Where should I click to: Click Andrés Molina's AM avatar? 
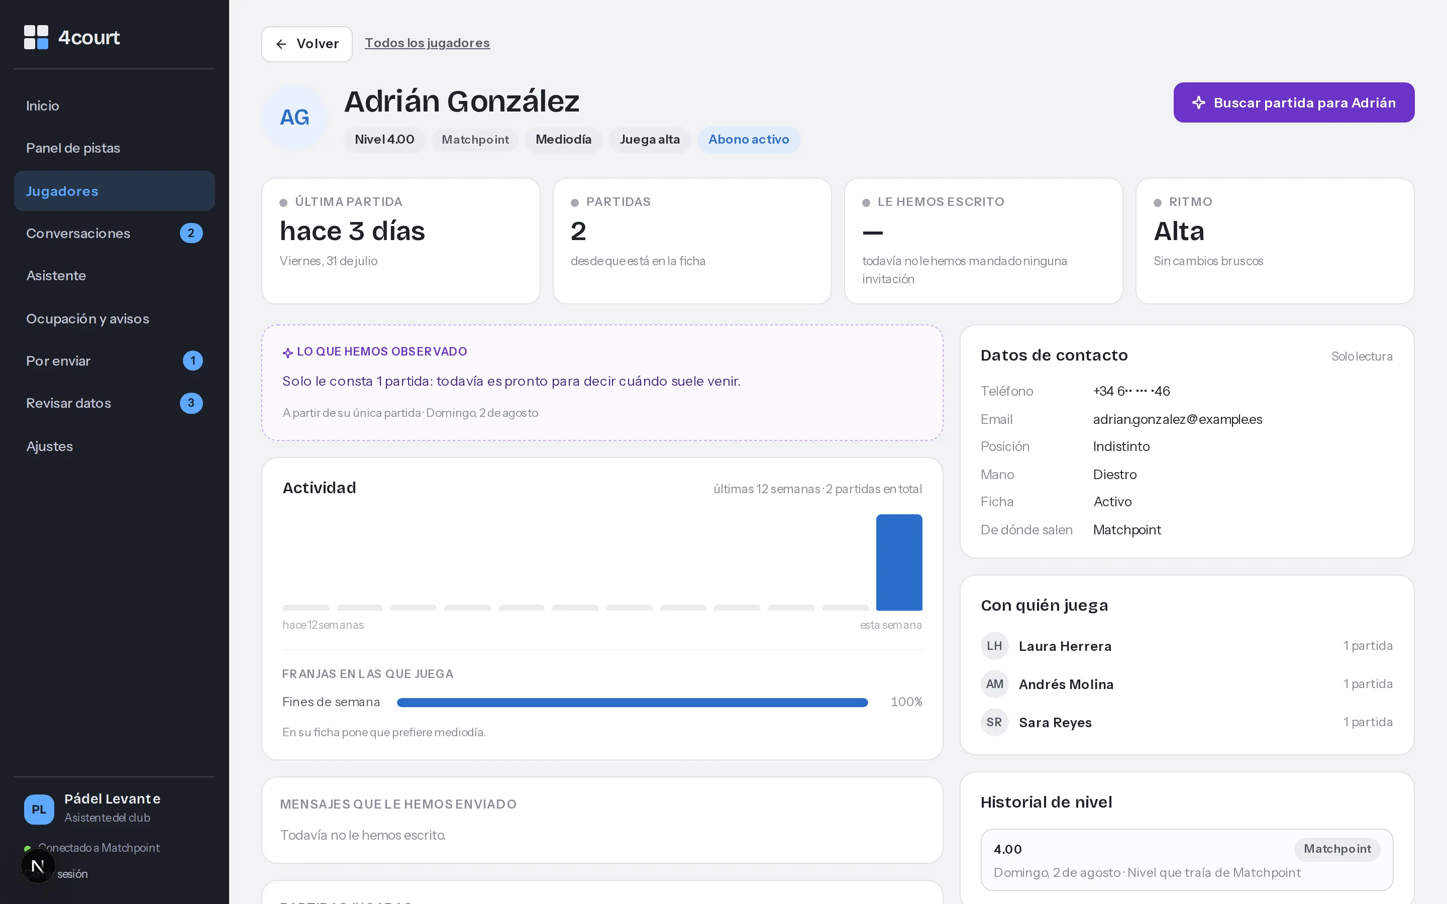click(994, 684)
